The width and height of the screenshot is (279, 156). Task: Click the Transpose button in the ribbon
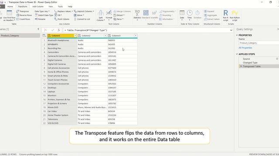(22, 11)
